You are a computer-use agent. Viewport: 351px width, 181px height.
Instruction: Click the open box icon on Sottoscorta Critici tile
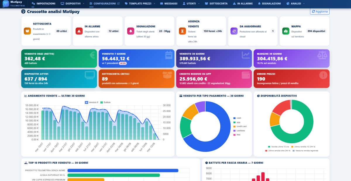point(167,75)
